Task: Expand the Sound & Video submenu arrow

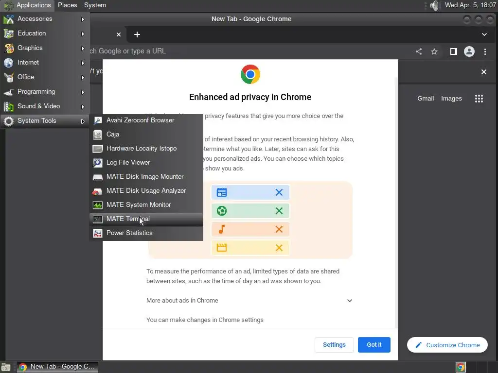Action: click(83, 106)
